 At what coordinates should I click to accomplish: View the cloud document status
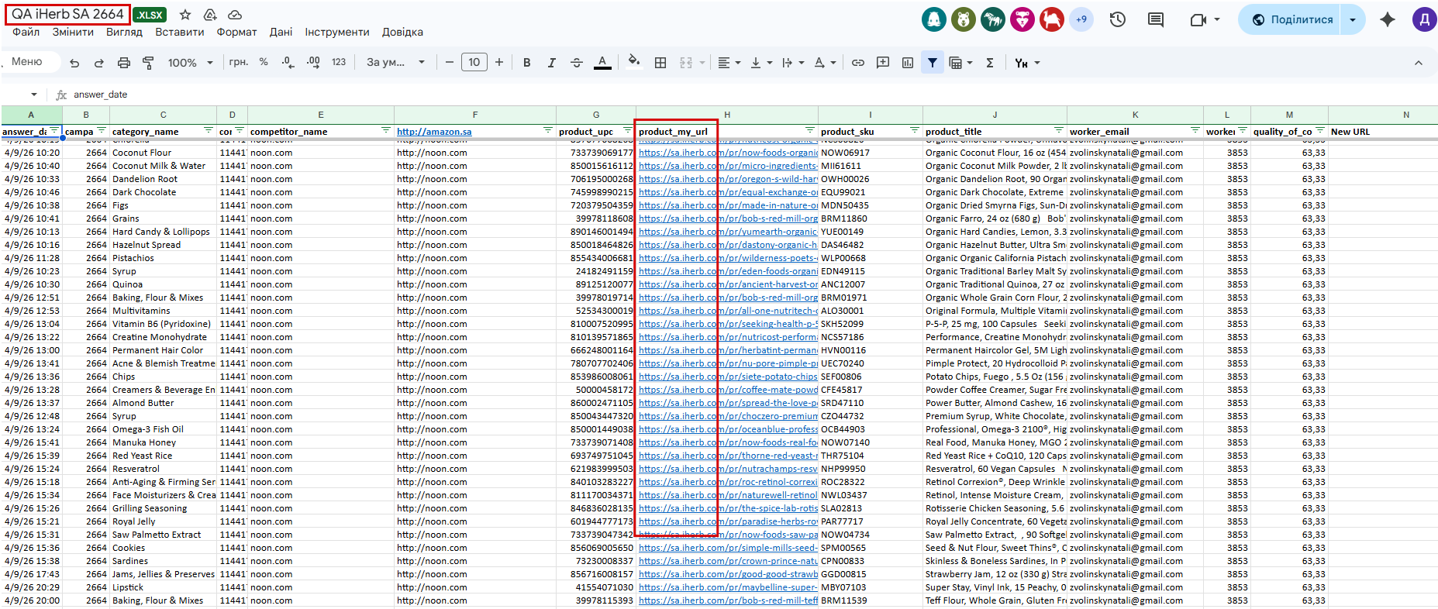(235, 15)
